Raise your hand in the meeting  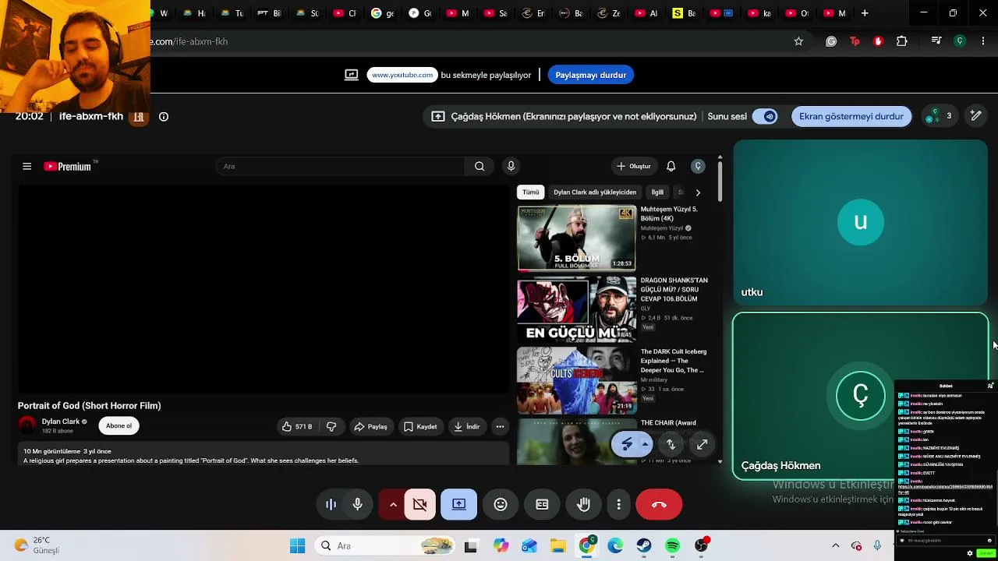pos(583,505)
